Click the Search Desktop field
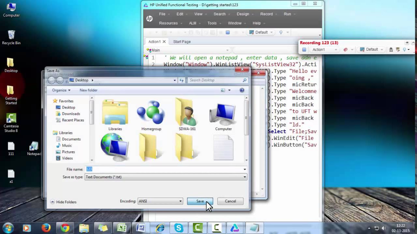The width and height of the screenshot is (417, 234). tap(217, 80)
